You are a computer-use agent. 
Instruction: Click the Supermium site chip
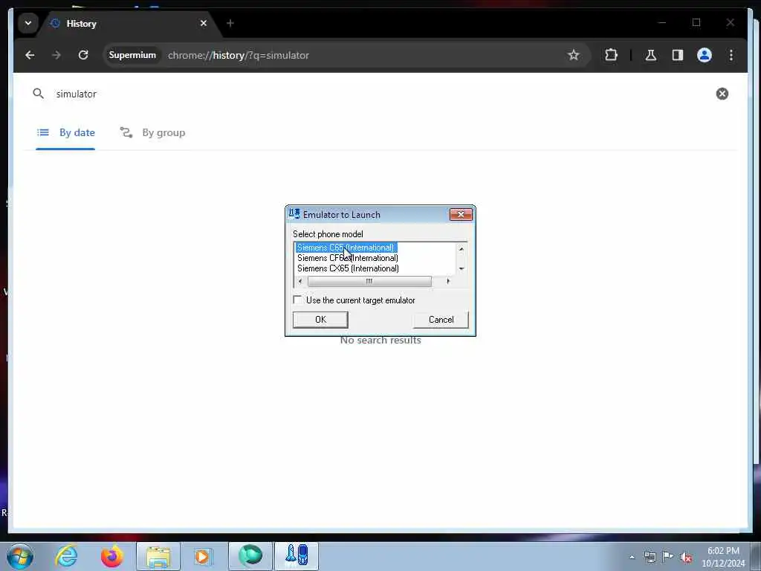[x=132, y=55]
